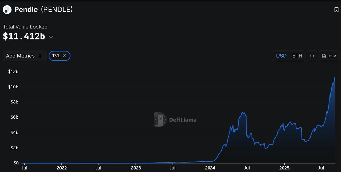Click the $2b y-axis label
Viewport: 341px width, 172px height.
pos(14,148)
